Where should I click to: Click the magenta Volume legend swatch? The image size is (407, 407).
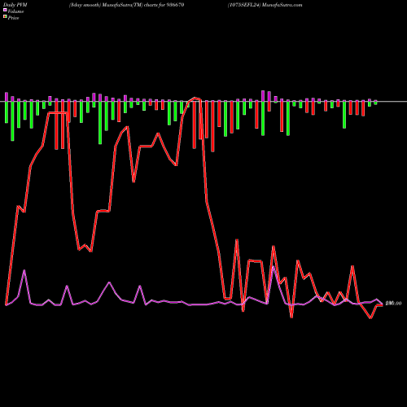pos(5,10)
